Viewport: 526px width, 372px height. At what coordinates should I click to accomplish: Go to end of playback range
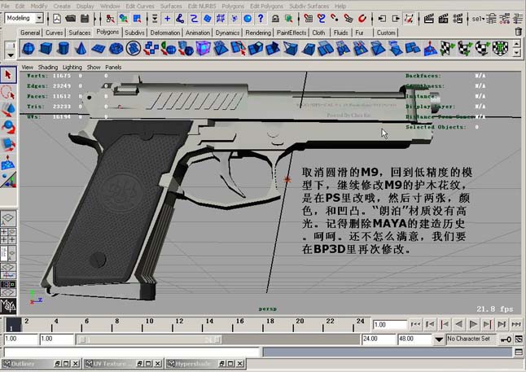pos(516,324)
